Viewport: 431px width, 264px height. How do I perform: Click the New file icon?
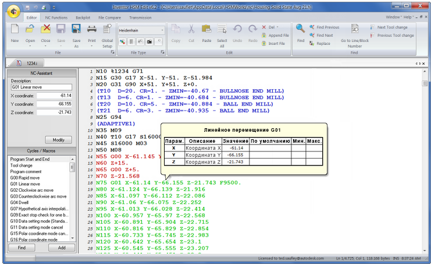coord(15,29)
